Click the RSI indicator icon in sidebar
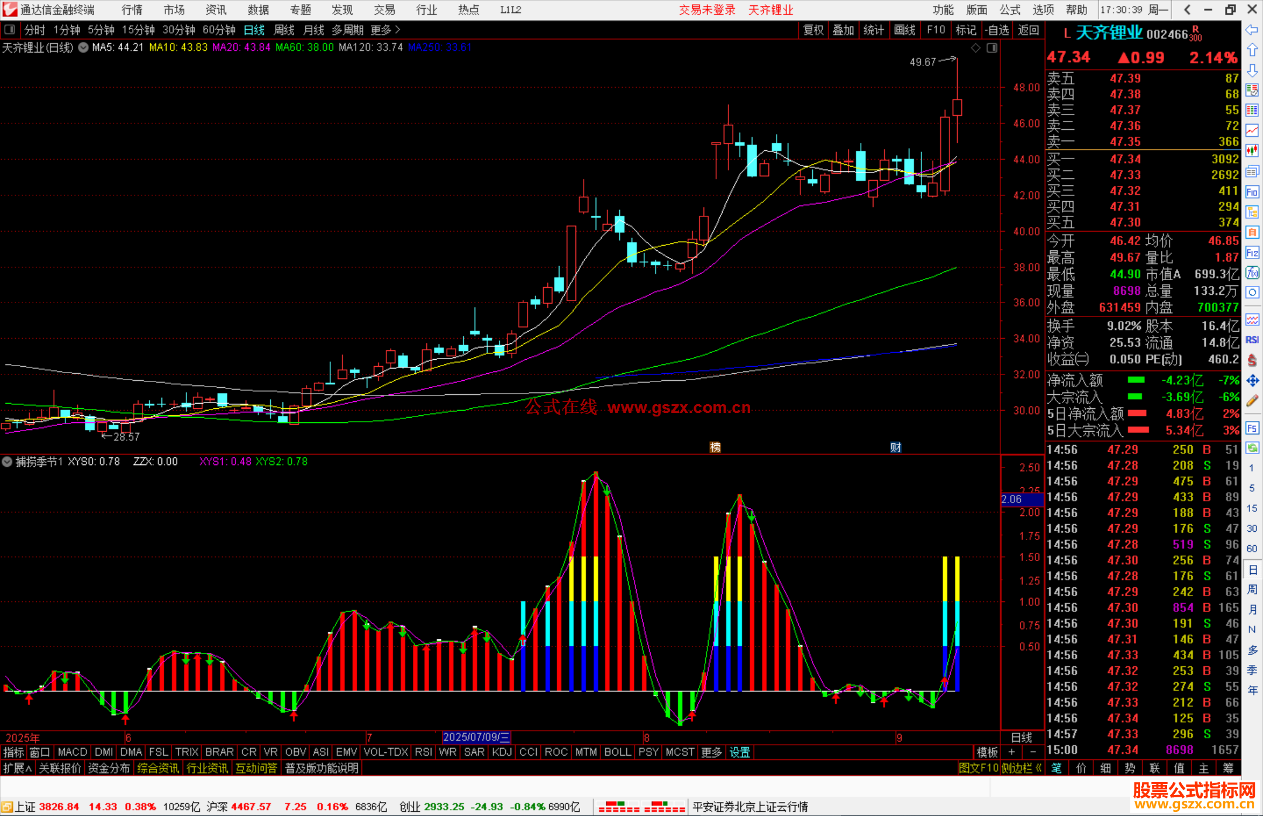 coord(1252,340)
